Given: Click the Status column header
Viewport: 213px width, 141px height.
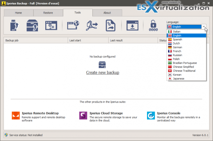Looking at the screenshot, I should pos(162,40).
